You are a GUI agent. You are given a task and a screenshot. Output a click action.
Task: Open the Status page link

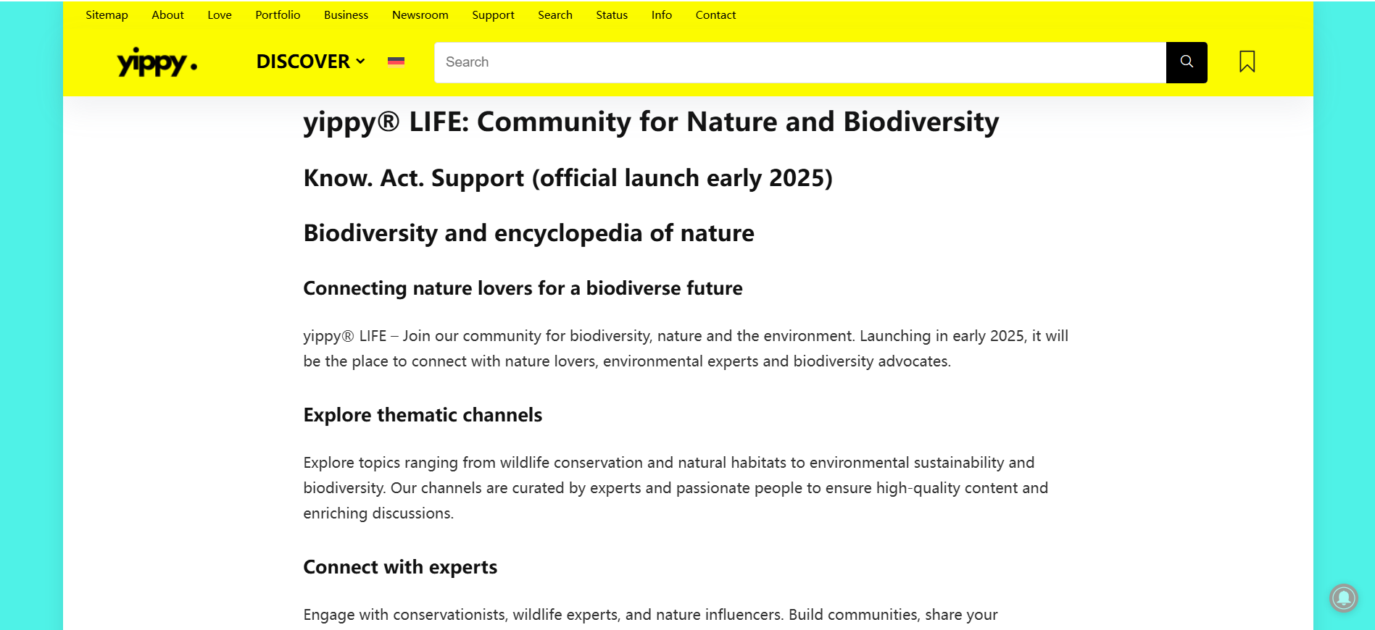click(x=612, y=14)
